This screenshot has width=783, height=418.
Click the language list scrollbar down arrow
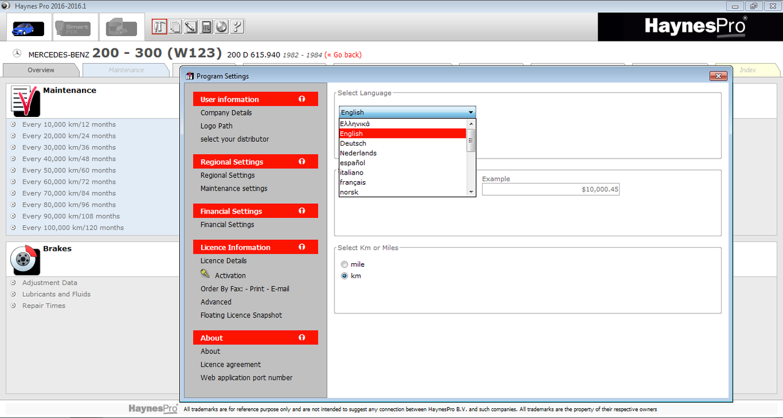pyautogui.click(x=470, y=192)
